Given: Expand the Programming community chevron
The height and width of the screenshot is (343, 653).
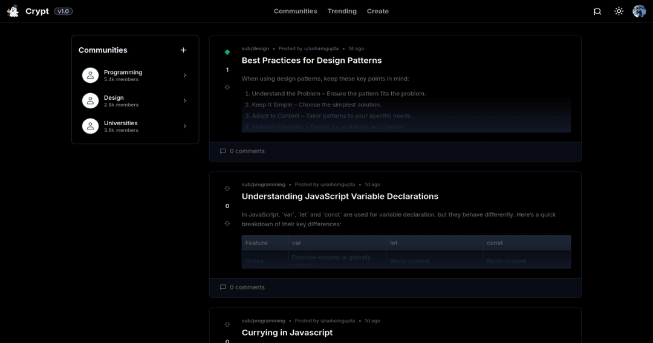Looking at the screenshot, I should coord(185,76).
